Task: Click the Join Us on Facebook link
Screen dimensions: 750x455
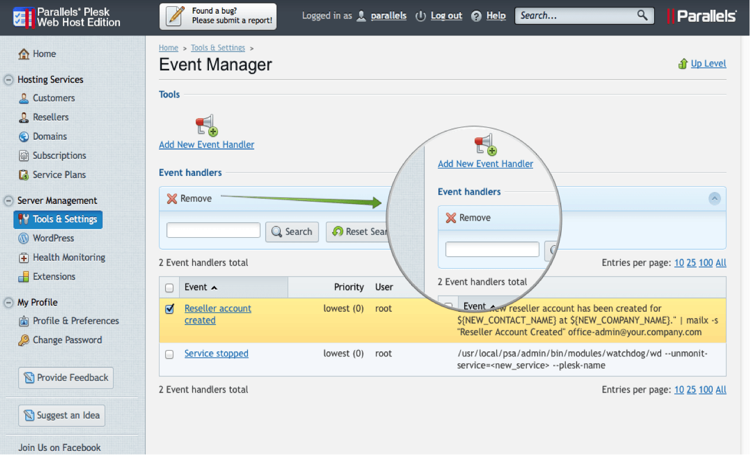Action: pos(60,448)
